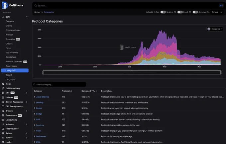The image size is (226, 144).
Task: Go to Token Usage page
Action: coord(11,66)
